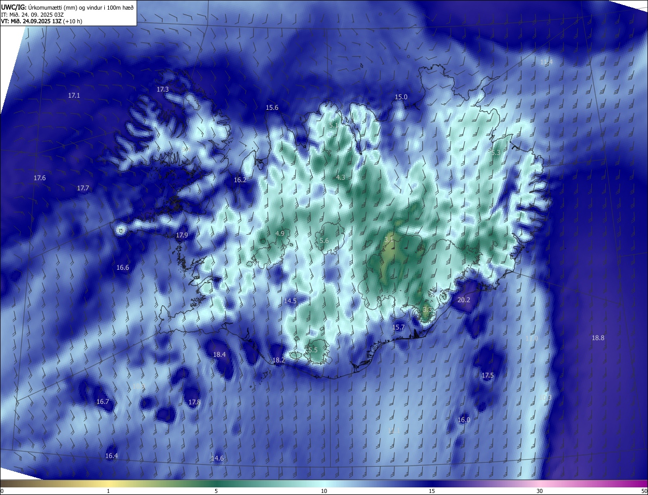648x495 pixels.
Task: Click the 17.5 value label
Action: pos(488,375)
